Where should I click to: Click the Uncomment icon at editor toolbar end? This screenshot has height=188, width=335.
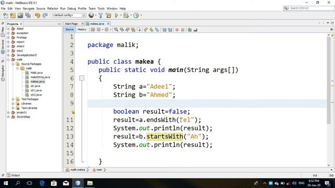[195, 30]
